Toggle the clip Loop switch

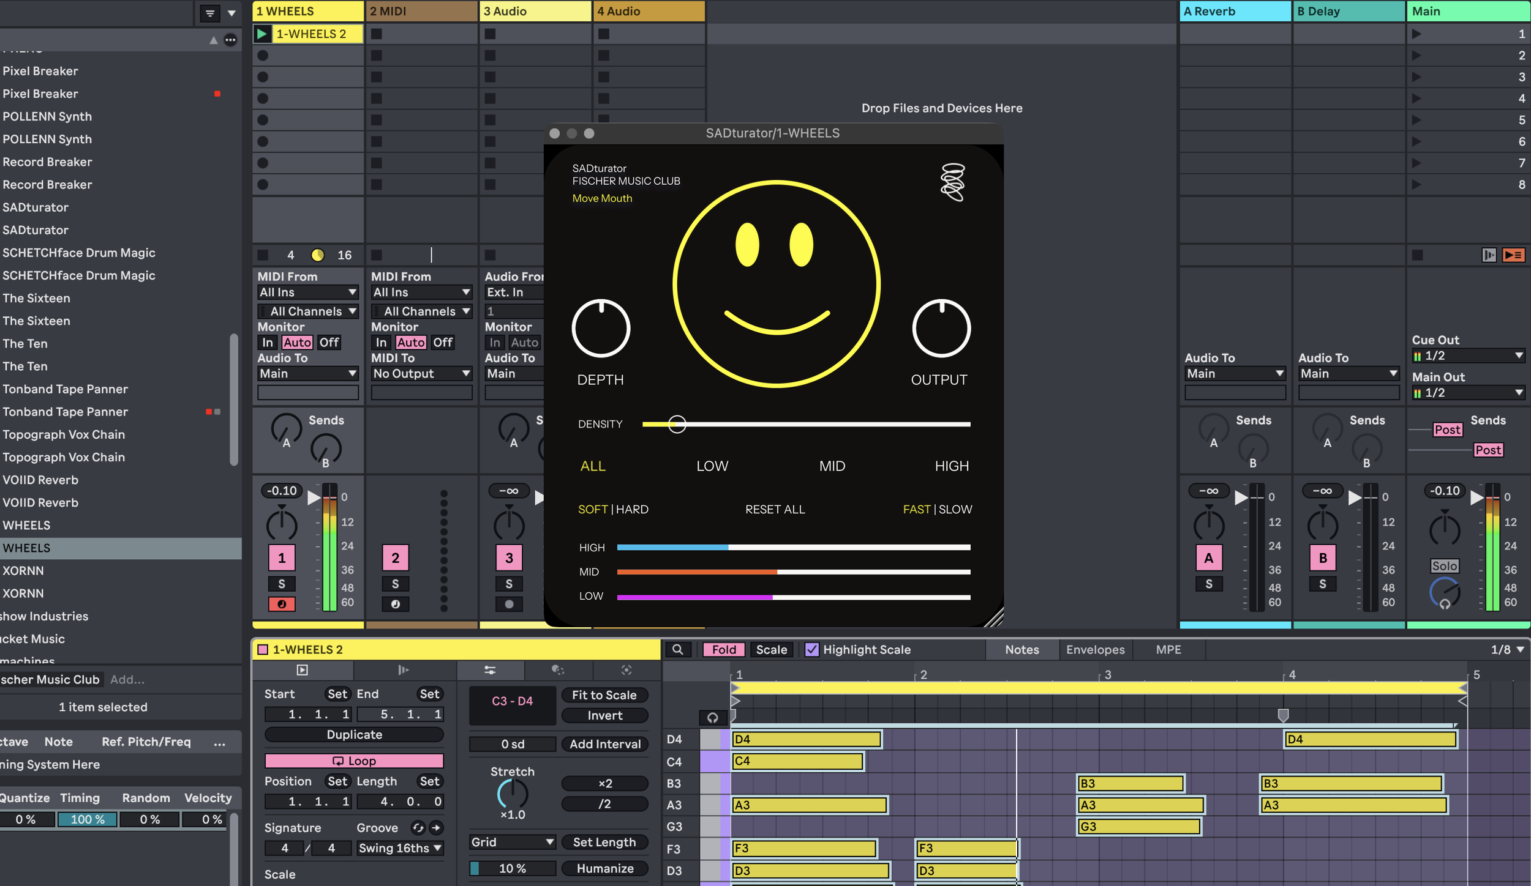(x=354, y=761)
